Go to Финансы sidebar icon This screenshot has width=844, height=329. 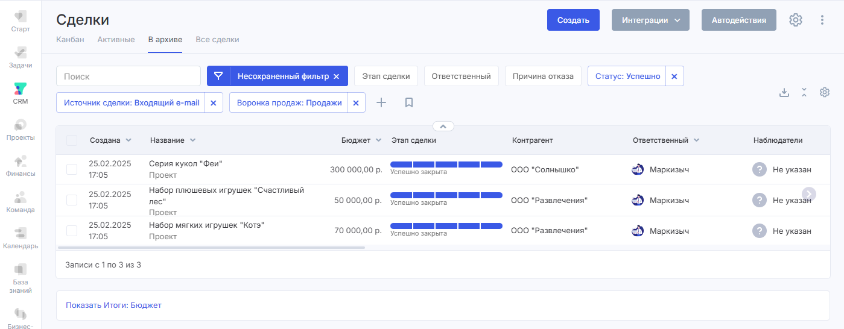(21, 166)
